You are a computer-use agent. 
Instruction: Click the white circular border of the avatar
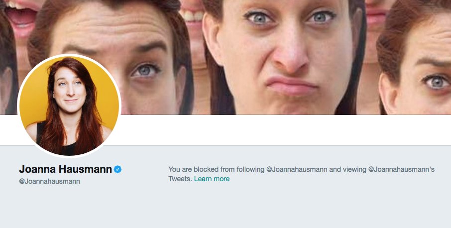click(x=69, y=55)
